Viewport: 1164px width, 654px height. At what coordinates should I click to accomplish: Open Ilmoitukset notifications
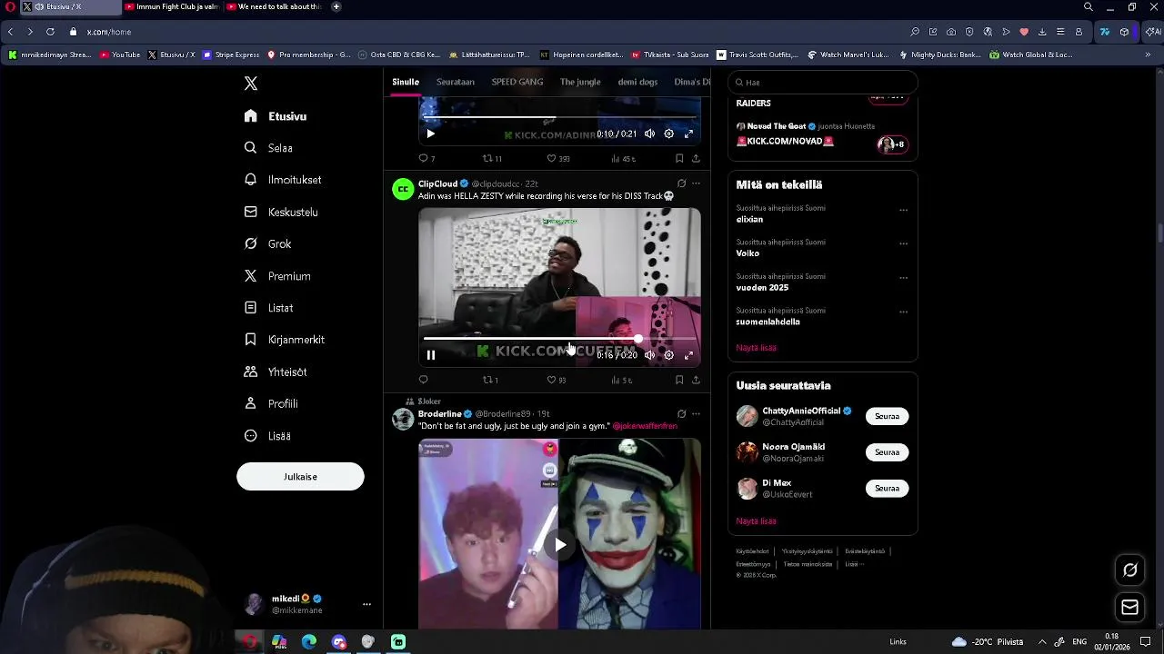[x=283, y=180]
